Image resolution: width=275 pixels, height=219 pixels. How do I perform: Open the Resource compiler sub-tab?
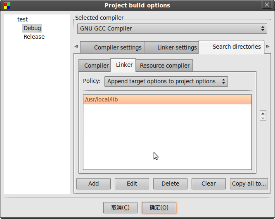pyautogui.click(x=164, y=66)
